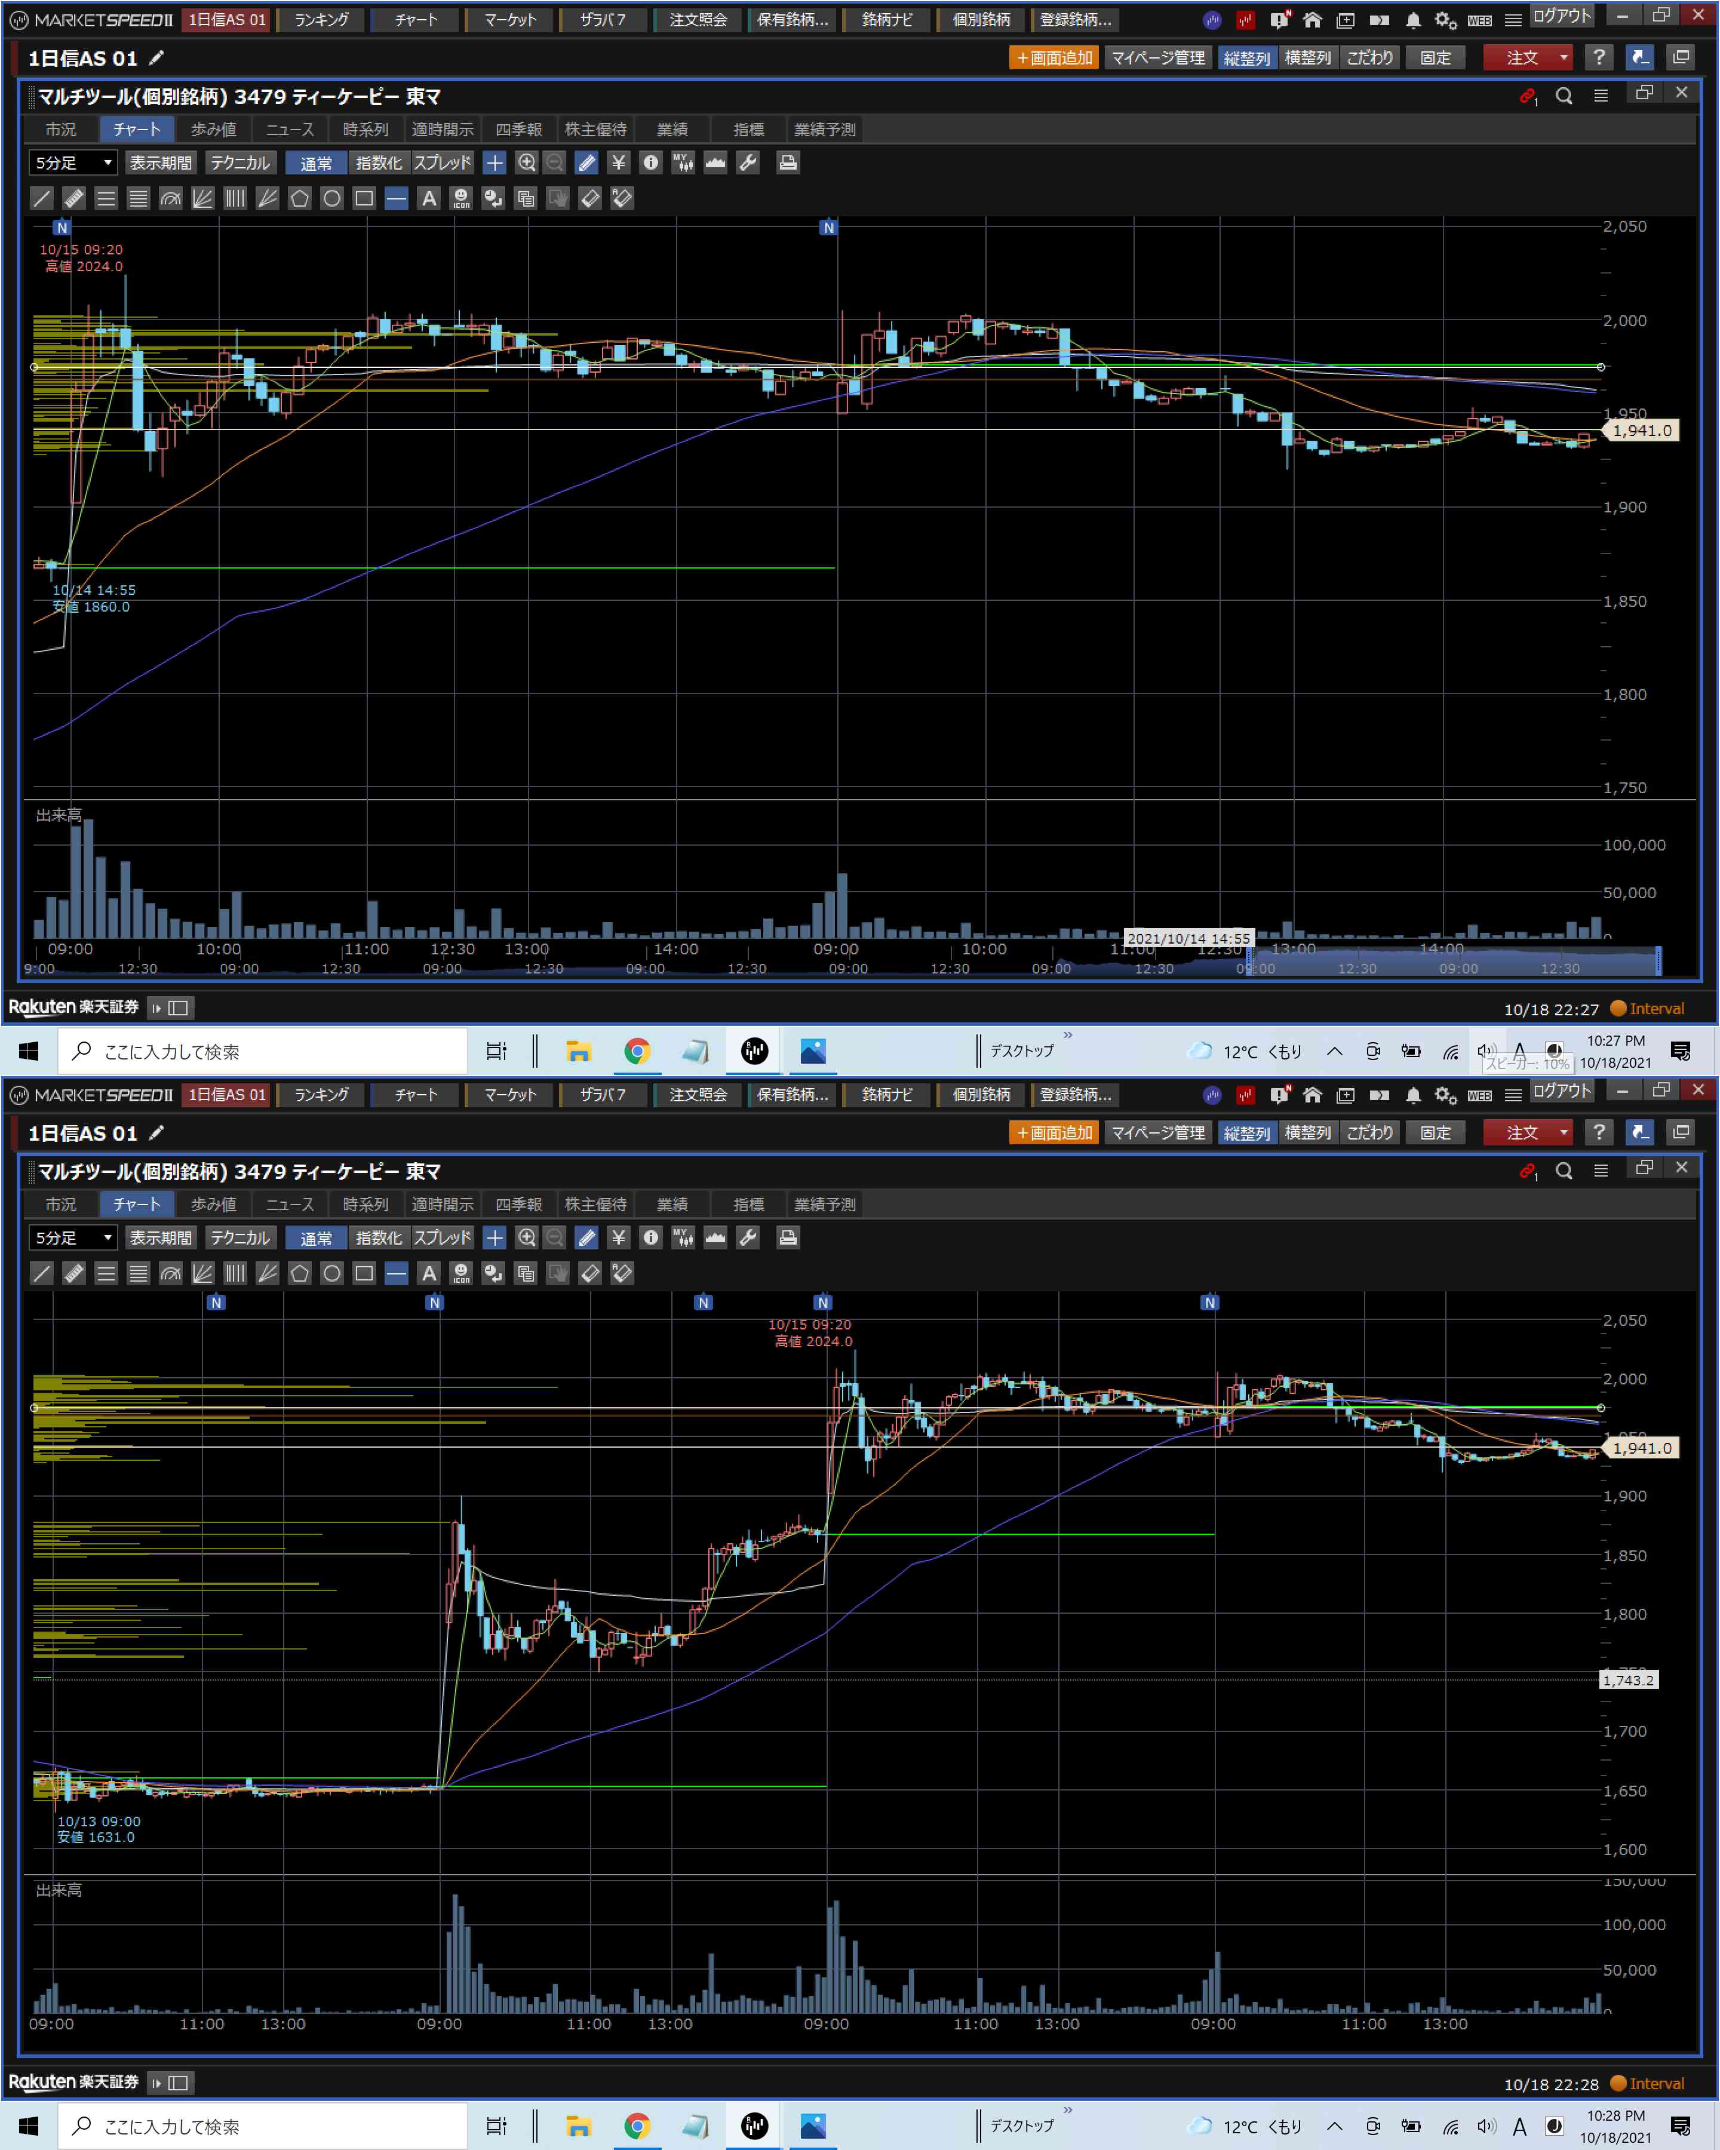Pick the text 'A' tool in lower chart
This screenshot has height=2150, width=1720.
429,1273
